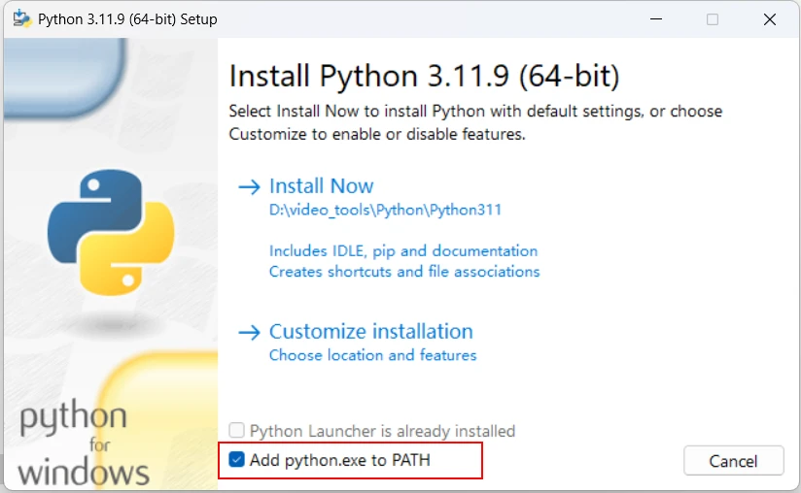Click the Python Launcher is already installed checkbox

click(x=237, y=431)
